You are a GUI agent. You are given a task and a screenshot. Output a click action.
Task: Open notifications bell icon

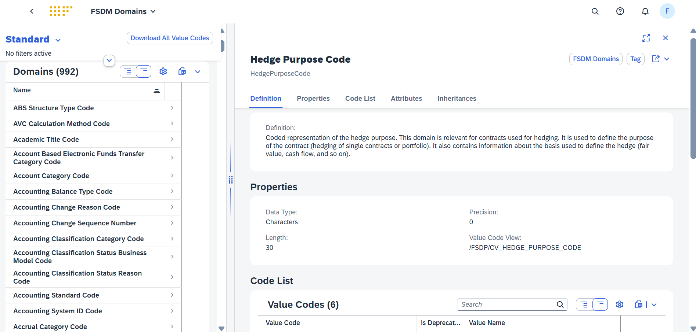(x=645, y=11)
